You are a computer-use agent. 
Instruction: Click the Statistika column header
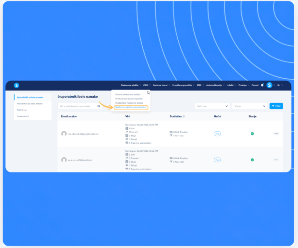175,116
